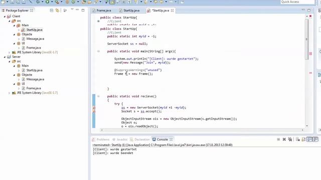Collapse Client Main package
The image size is (321, 180).
pyautogui.click(x=14, y=25)
